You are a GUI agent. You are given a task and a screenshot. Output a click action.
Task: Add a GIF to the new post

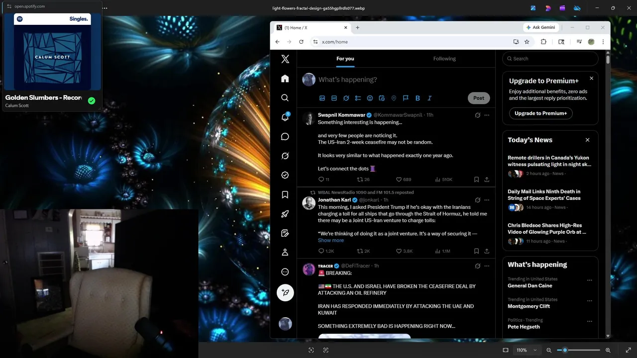click(x=334, y=98)
